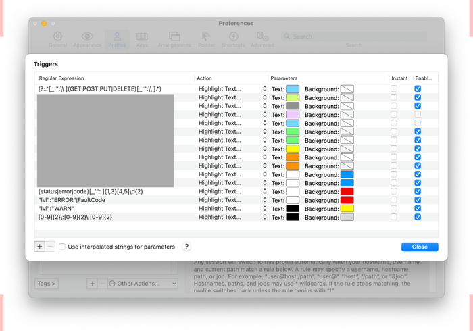
Task: Open Action dropdown for the "lvl":"WARN" trigger
Action: (x=232, y=209)
